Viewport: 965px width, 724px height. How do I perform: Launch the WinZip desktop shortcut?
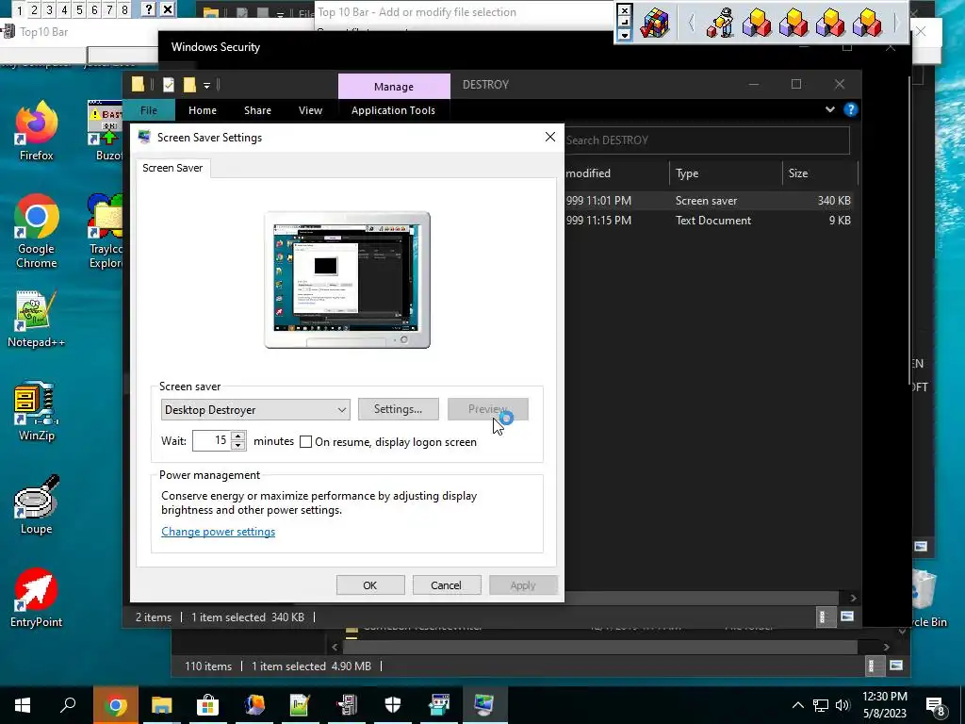[37, 411]
